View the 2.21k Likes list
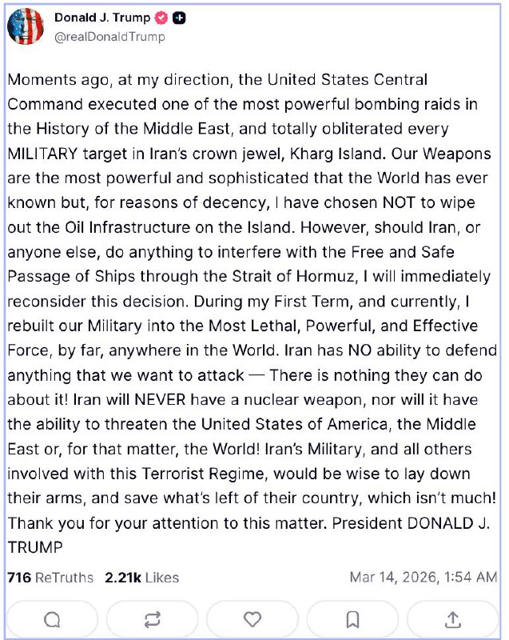The width and height of the screenshot is (509, 640). [141, 577]
